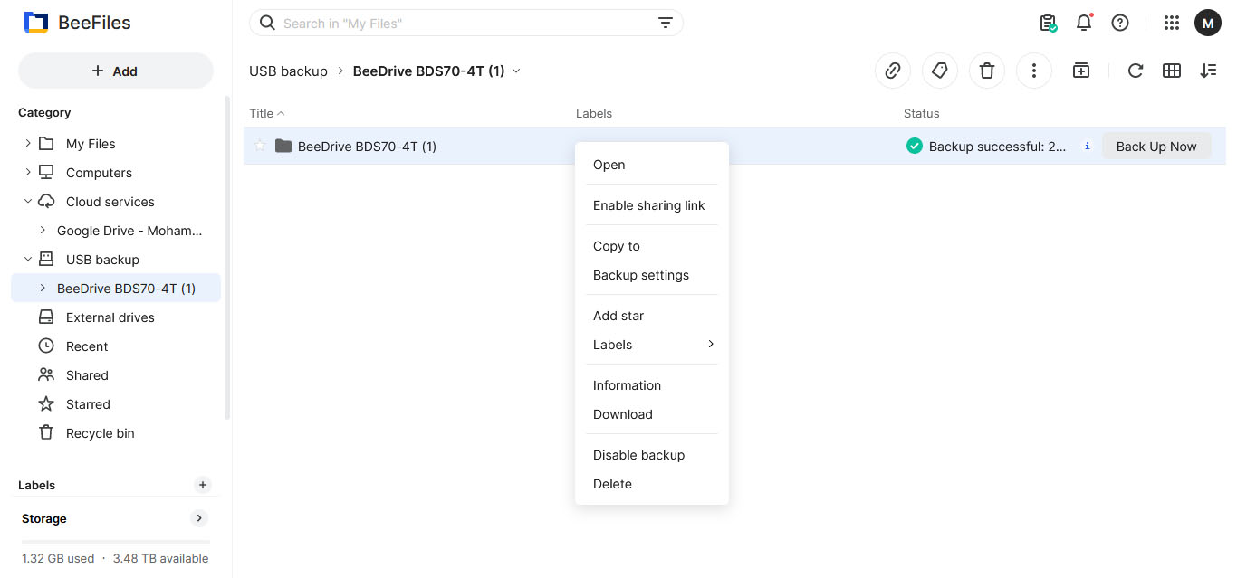The width and height of the screenshot is (1237, 578).
Task: Collapse the Cloud services section
Action: tap(28, 202)
